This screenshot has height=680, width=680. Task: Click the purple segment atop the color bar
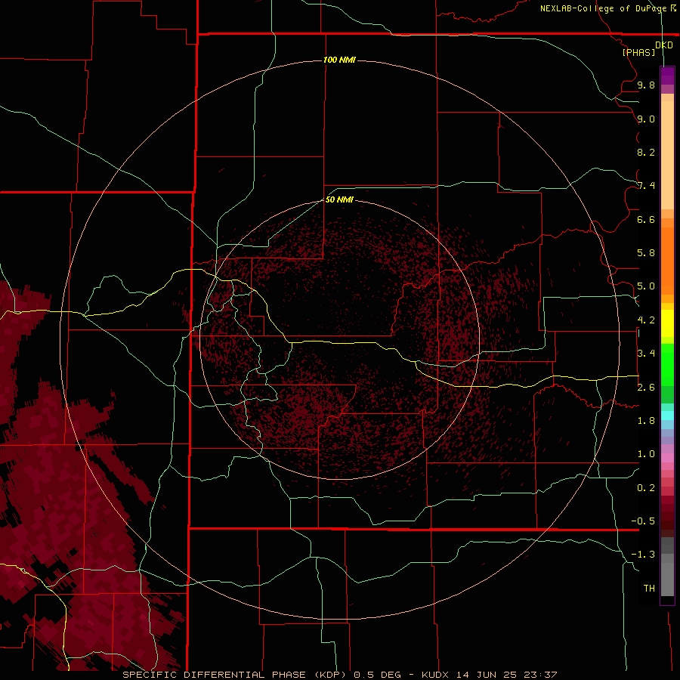[x=667, y=76]
